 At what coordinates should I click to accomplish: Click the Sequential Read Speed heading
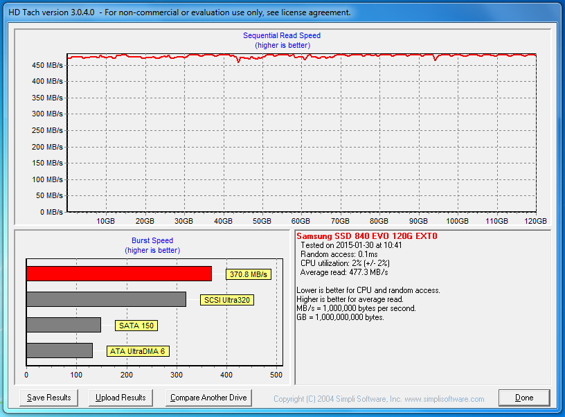pyautogui.click(x=282, y=35)
